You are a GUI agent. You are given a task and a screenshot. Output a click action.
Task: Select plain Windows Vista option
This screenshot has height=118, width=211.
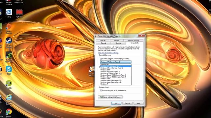click(116, 79)
